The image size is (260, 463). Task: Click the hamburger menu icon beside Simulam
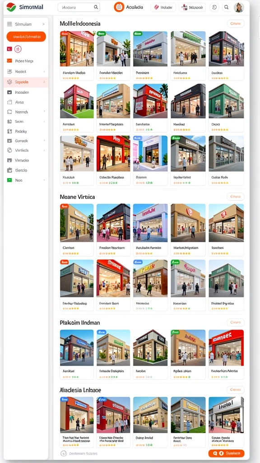coord(9,24)
